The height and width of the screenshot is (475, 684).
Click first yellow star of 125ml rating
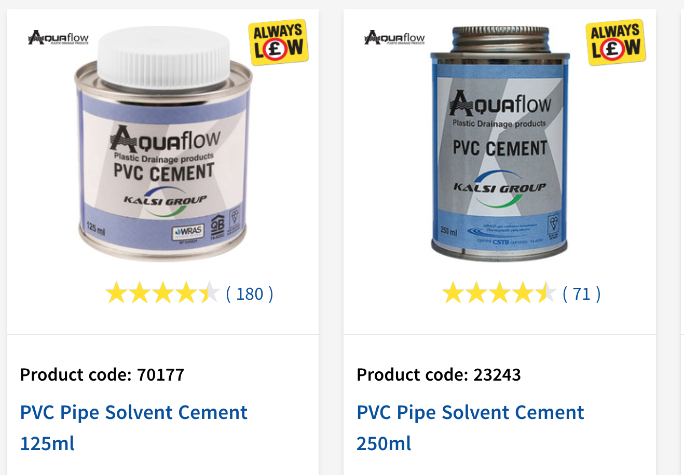[116, 294]
